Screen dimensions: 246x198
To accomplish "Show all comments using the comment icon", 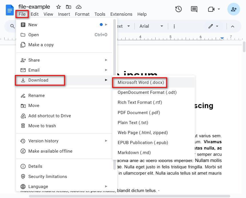I will (194, 9).
